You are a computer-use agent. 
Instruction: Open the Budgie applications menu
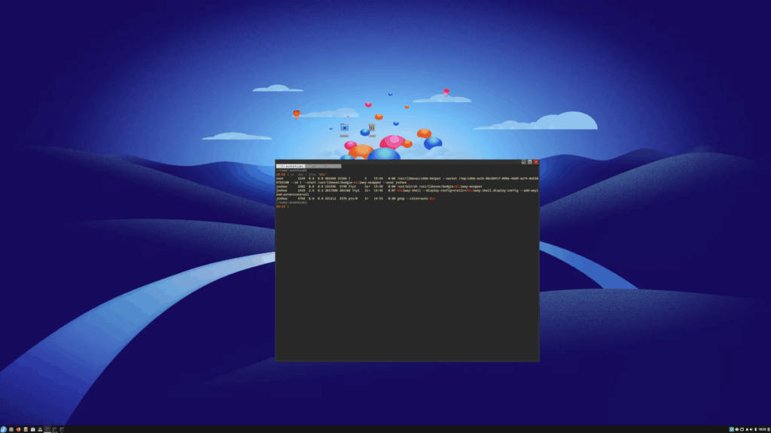5,428
